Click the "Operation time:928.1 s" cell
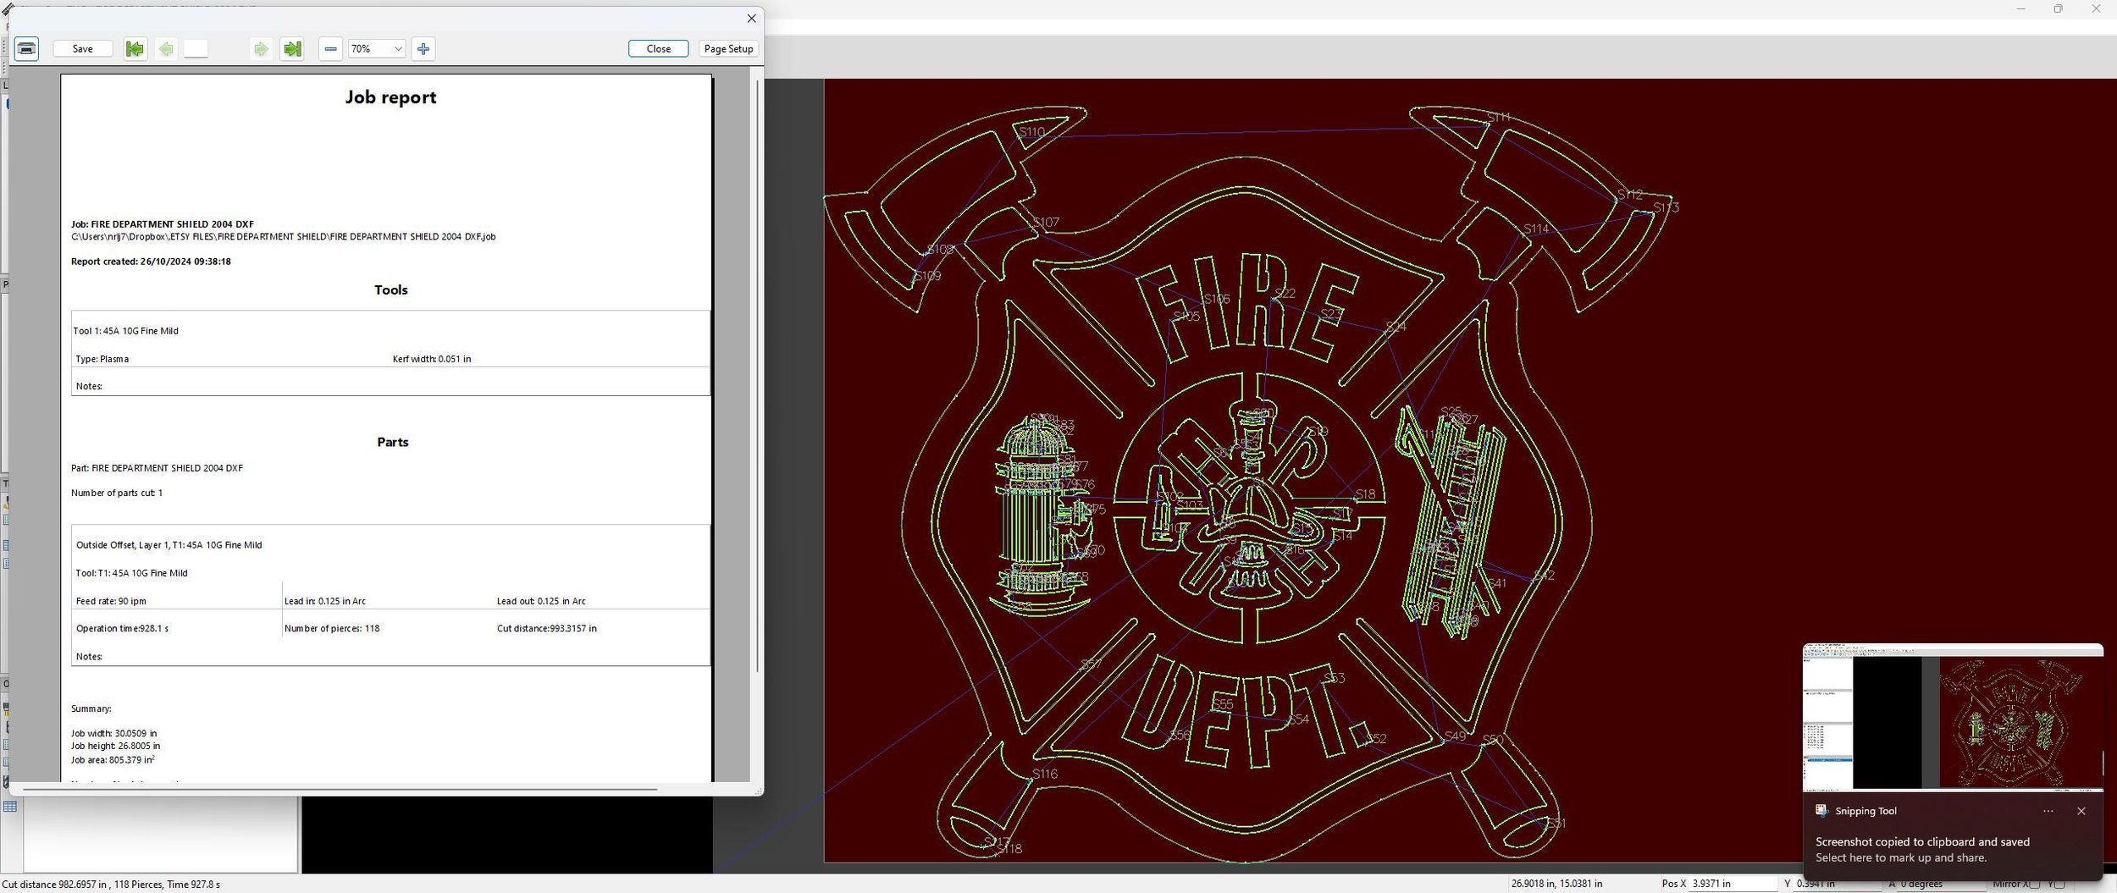The width and height of the screenshot is (2117, 893). [122, 628]
